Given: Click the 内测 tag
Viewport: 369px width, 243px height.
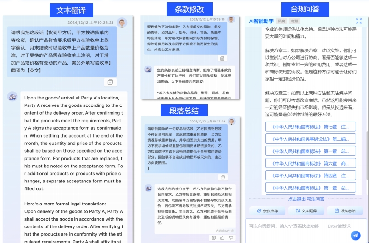Looking at the screenshot, I should pos(294,21).
